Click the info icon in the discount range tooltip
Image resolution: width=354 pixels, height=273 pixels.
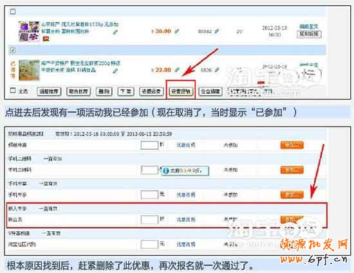coord(166,171)
